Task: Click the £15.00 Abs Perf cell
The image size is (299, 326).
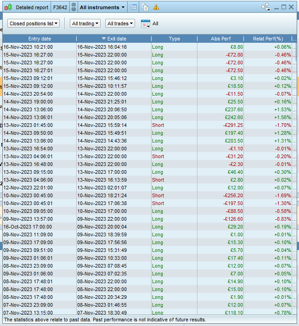Action: click(235, 289)
